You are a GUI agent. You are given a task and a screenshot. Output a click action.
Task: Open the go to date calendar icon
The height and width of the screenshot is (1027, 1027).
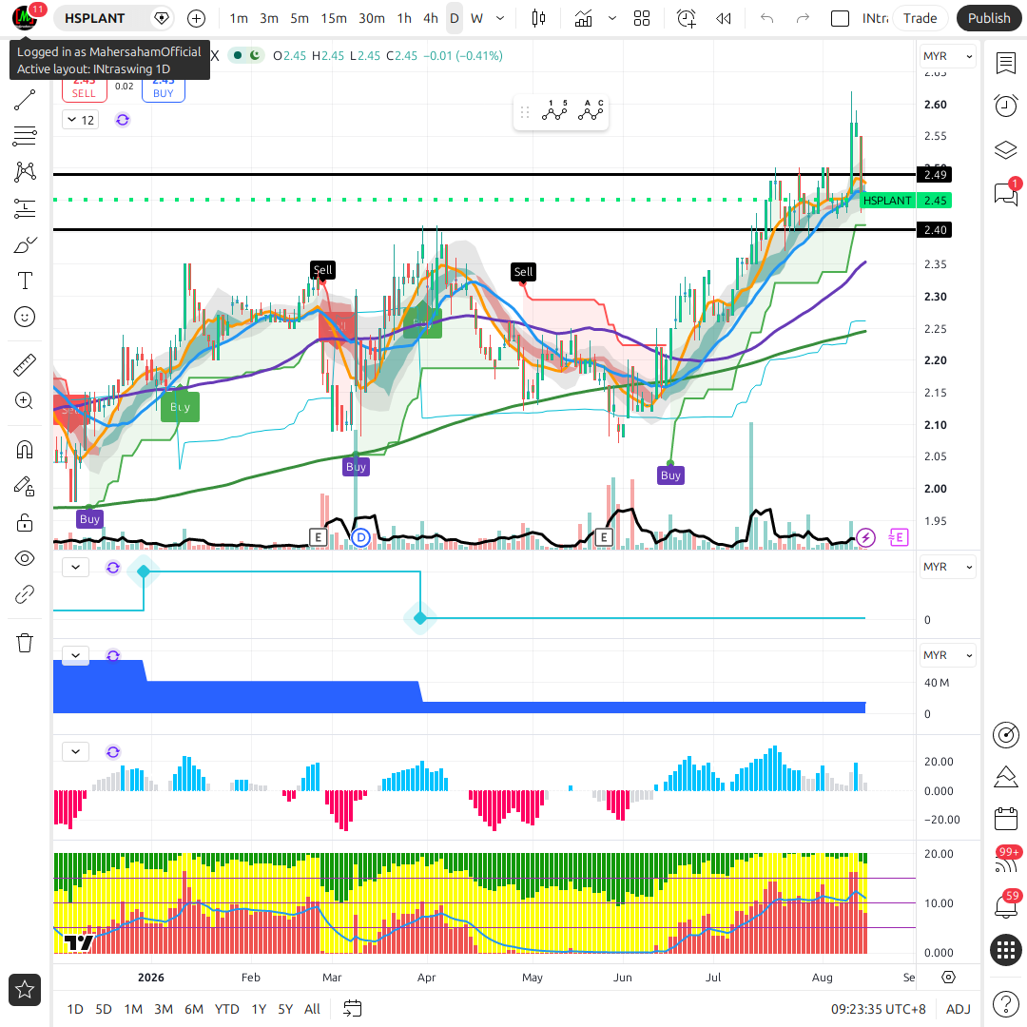pyautogui.click(x=353, y=1009)
